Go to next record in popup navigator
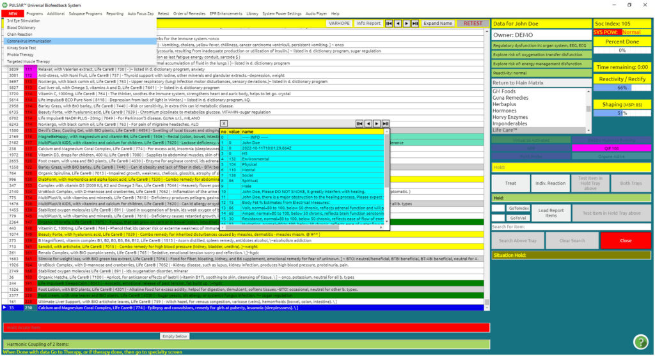 pyautogui.click(x=376, y=123)
